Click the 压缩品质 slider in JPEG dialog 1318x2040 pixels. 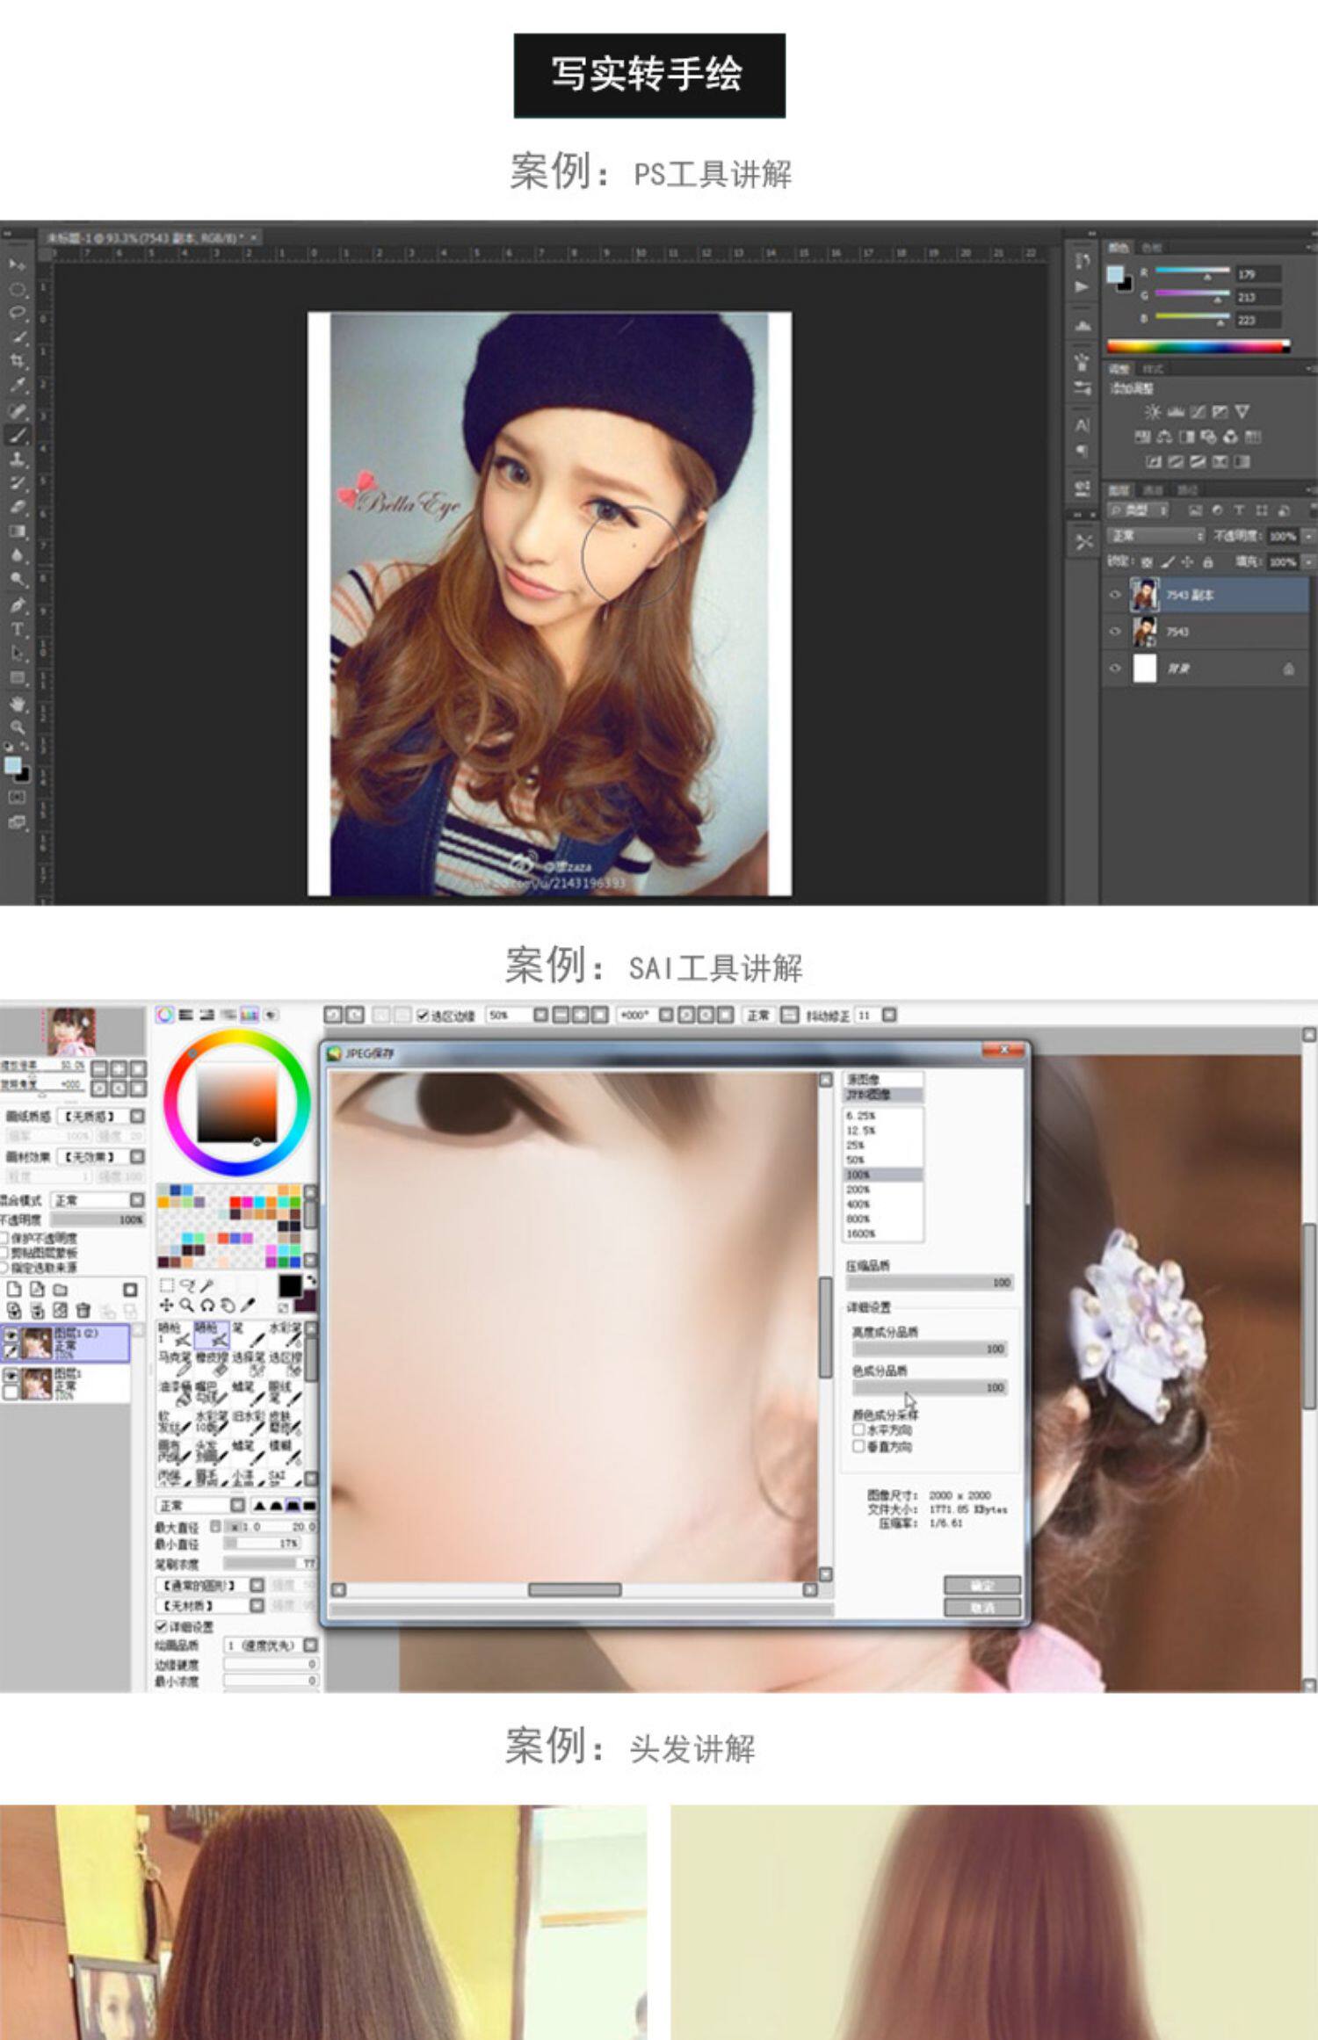tap(930, 1283)
